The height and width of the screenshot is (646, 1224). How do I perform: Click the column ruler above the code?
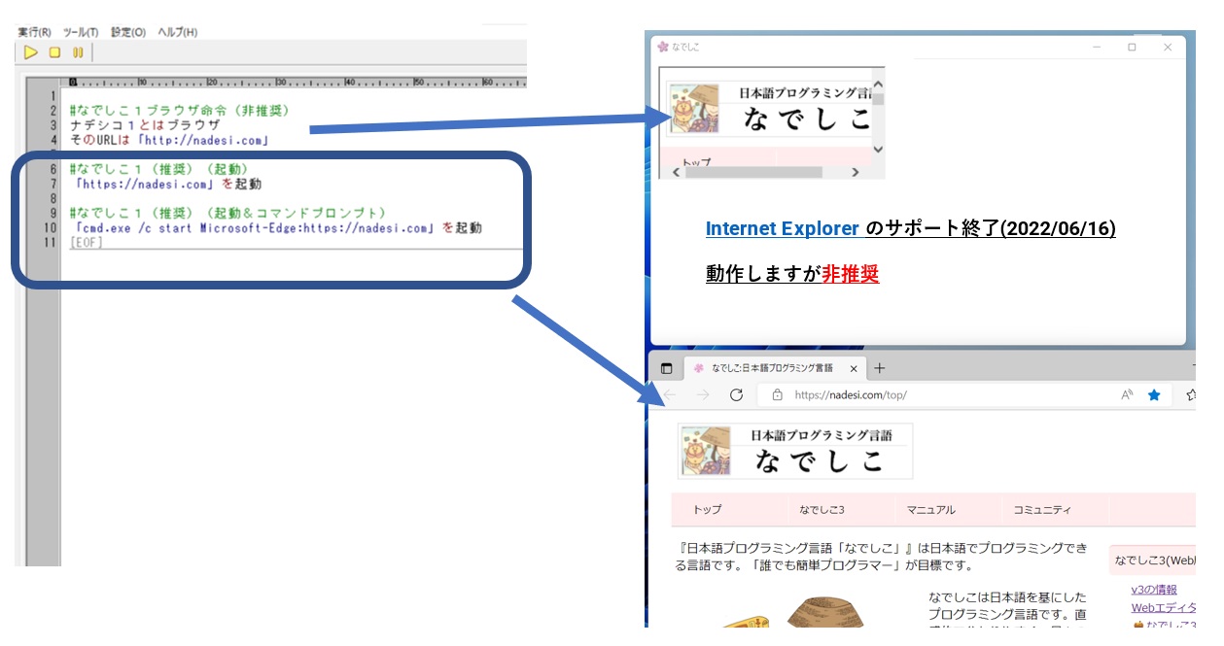tap(292, 82)
